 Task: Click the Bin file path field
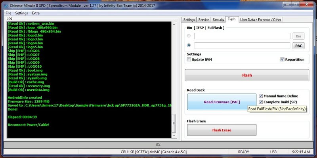point(242,36)
